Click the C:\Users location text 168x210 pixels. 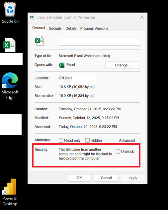pyautogui.click(x=65, y=78)
